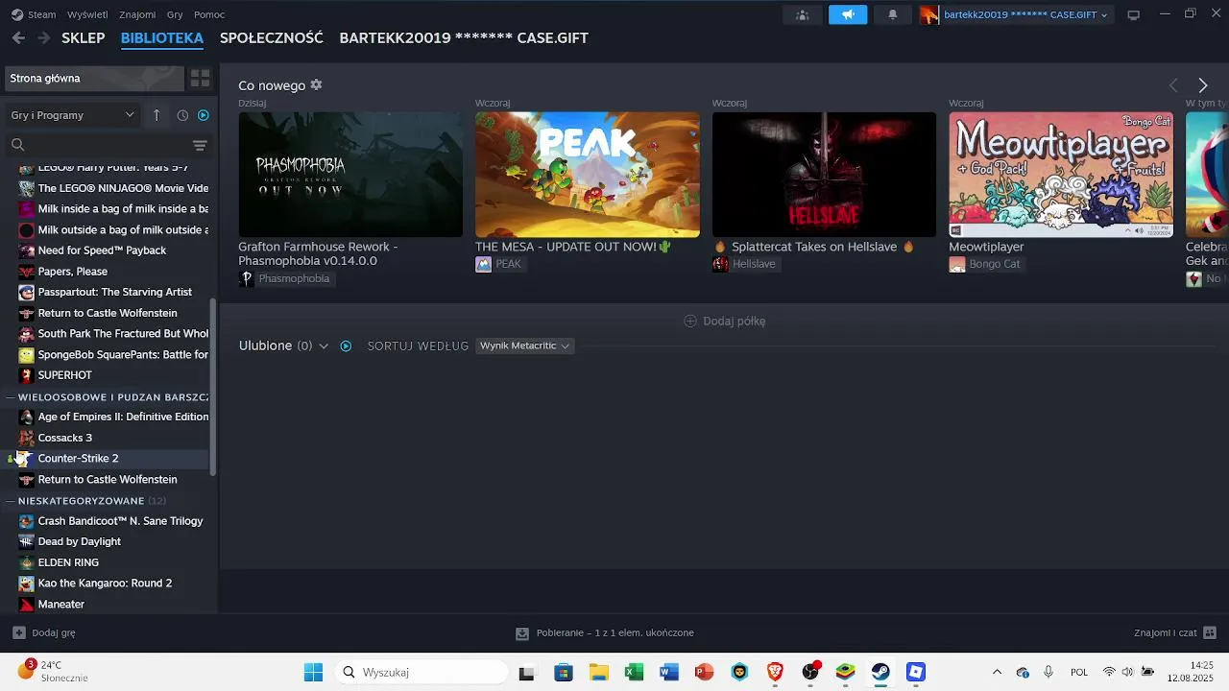Click library sidebar scrollbar
Screen dimensions: 1229x691
[x=213, y=386]
